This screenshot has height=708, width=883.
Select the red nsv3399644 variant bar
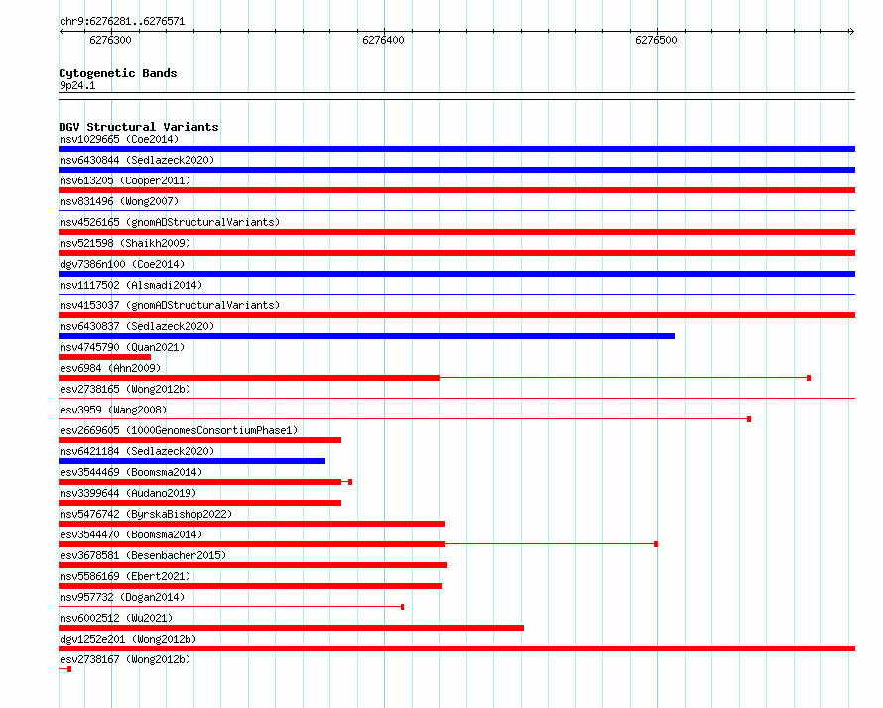click(x=199, y=503)
